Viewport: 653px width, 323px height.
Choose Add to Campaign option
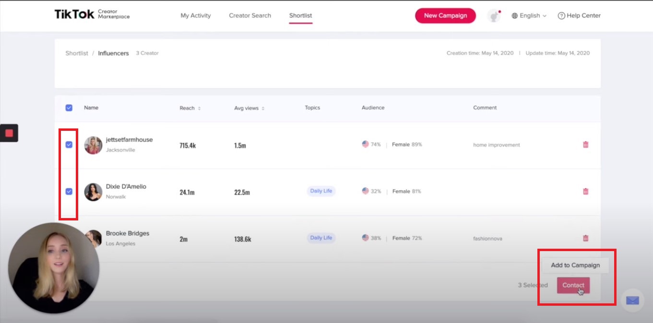tap(575, 265)
